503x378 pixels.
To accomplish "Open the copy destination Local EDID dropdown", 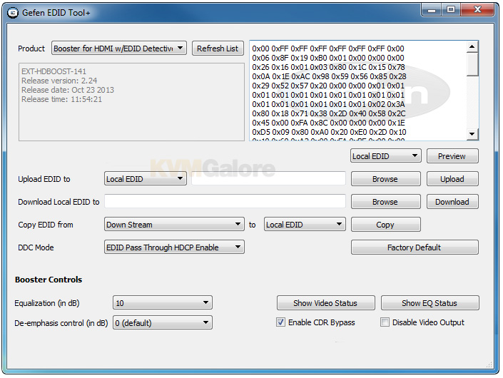I will [305, 225].
